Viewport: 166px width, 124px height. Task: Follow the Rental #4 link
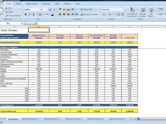[x=97, y=38]
